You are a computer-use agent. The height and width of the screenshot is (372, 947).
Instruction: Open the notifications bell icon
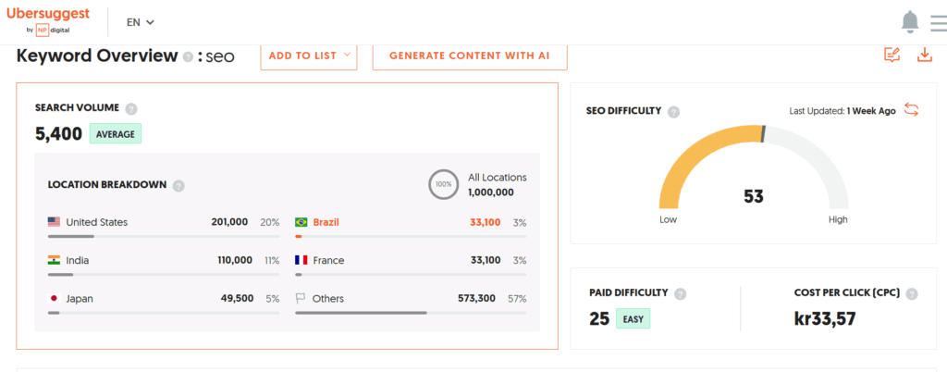(910, 21)
